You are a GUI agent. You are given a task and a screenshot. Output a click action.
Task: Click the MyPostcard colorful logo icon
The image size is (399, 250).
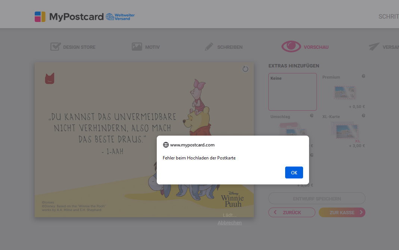[40, 17]
